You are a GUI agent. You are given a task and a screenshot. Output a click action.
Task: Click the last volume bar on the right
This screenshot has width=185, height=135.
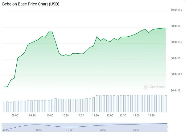tap(166, 104)
